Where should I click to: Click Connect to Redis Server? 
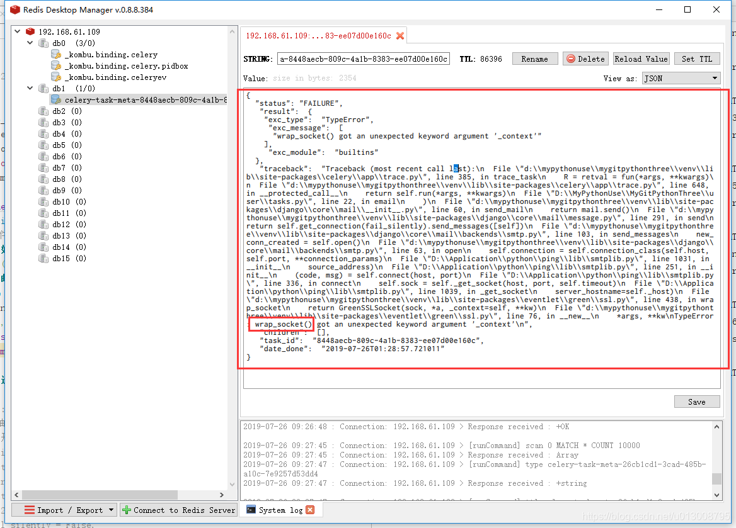click(178, 510)
